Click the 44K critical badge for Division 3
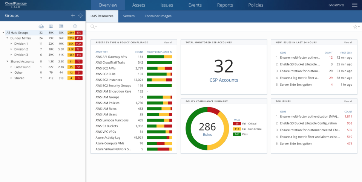This screenshot has height=182, width=362. pyautogui.click(x=79, y=55)
